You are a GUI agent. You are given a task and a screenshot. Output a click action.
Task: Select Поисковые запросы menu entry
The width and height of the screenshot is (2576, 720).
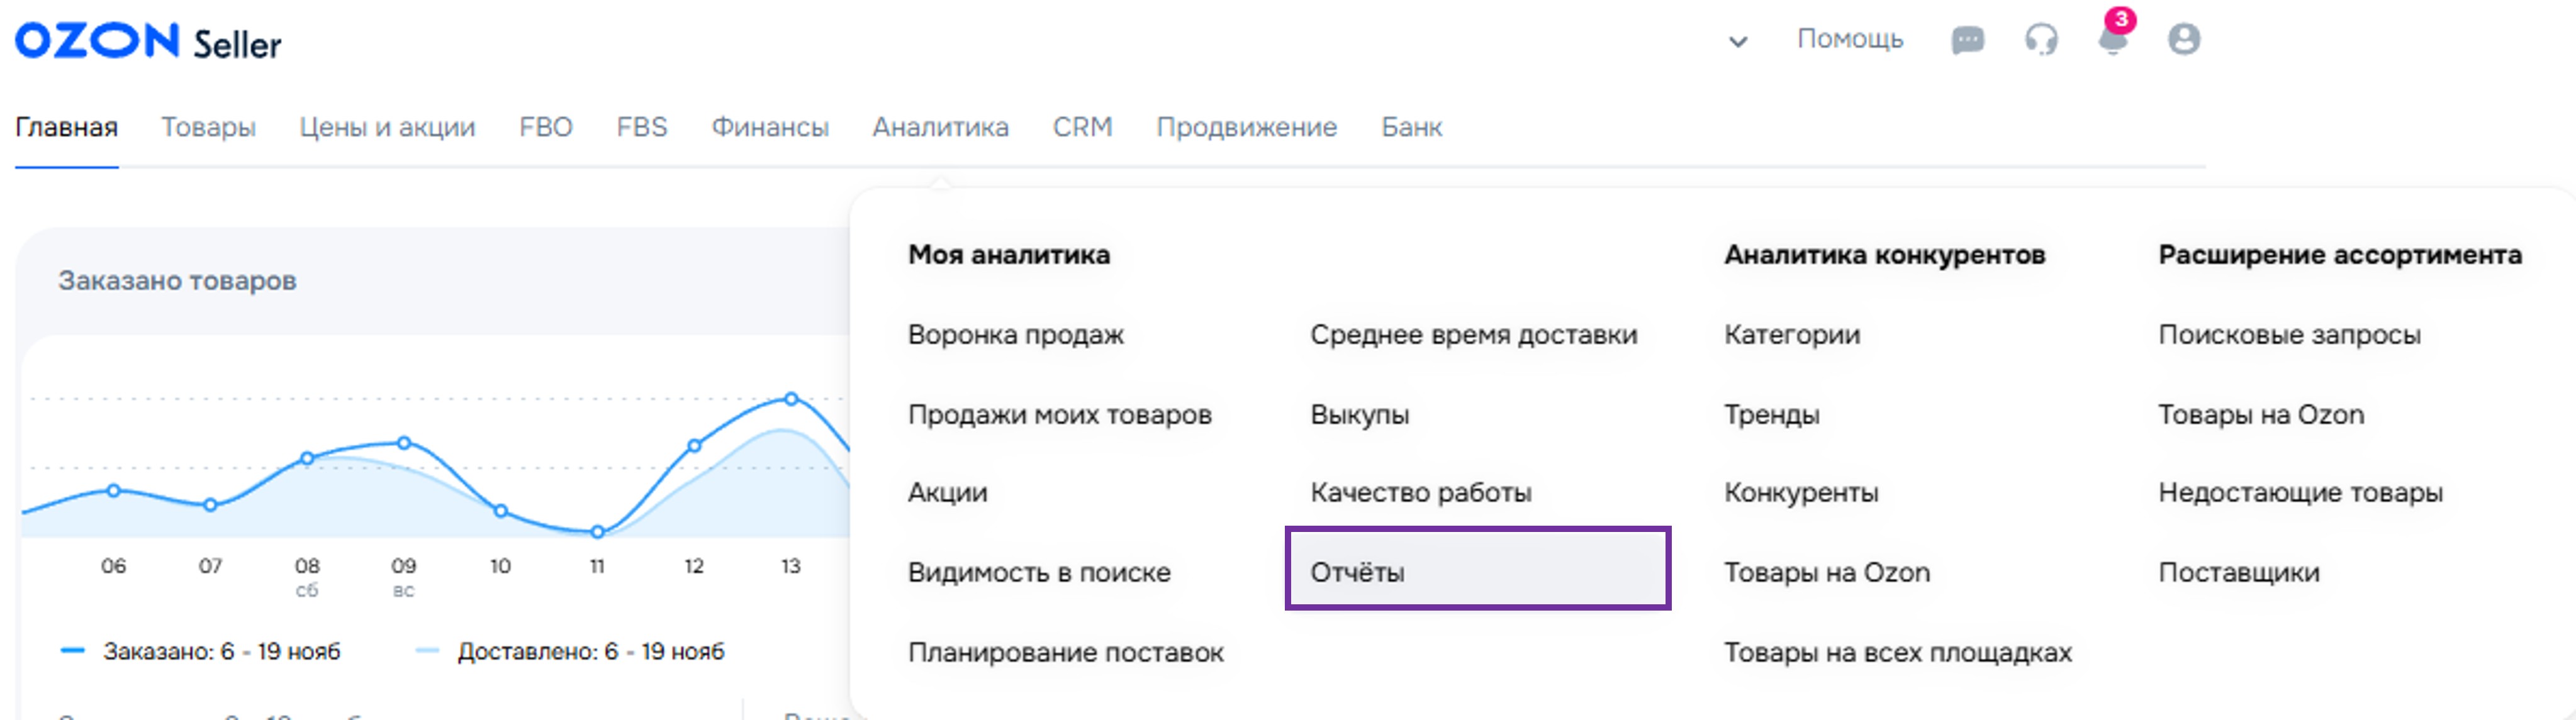tap(2289, 334)
